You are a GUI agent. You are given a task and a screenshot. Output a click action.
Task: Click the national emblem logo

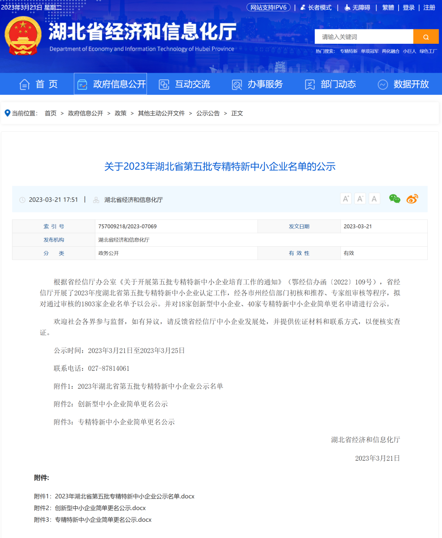[23, 36]
